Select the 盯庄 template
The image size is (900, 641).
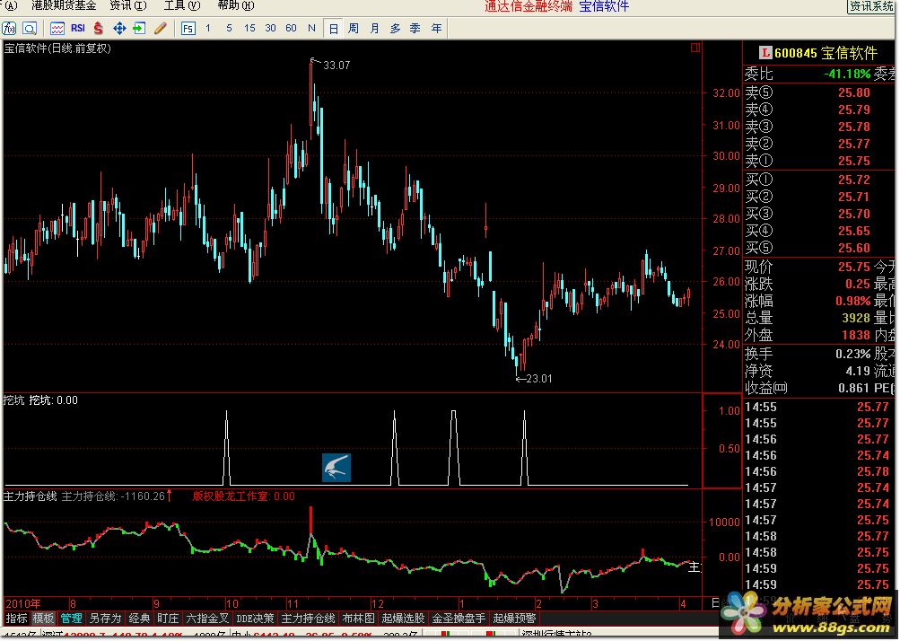point(168,619)
